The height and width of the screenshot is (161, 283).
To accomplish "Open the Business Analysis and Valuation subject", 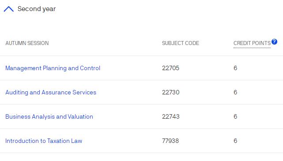I will click(49, 116).
